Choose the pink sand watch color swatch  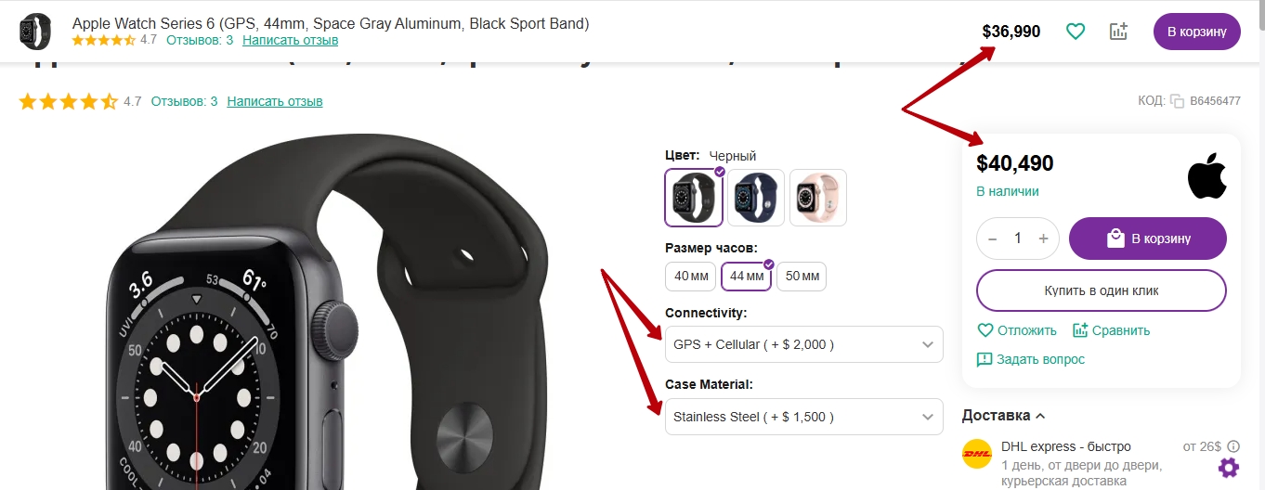pyautogui.click(x=818, y=198)
